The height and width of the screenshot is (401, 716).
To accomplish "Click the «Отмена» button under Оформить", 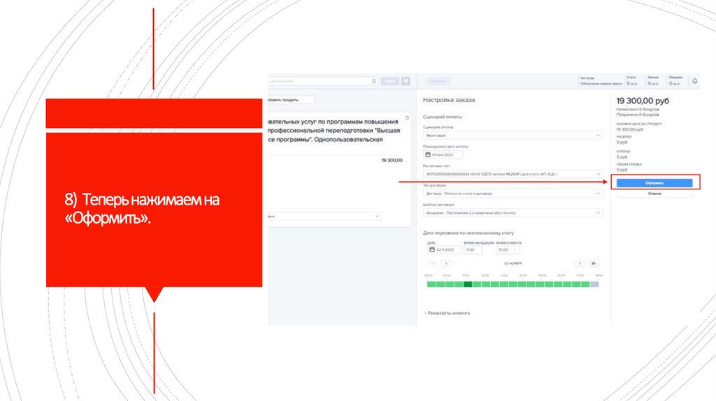I will click(x=654, y=194).
